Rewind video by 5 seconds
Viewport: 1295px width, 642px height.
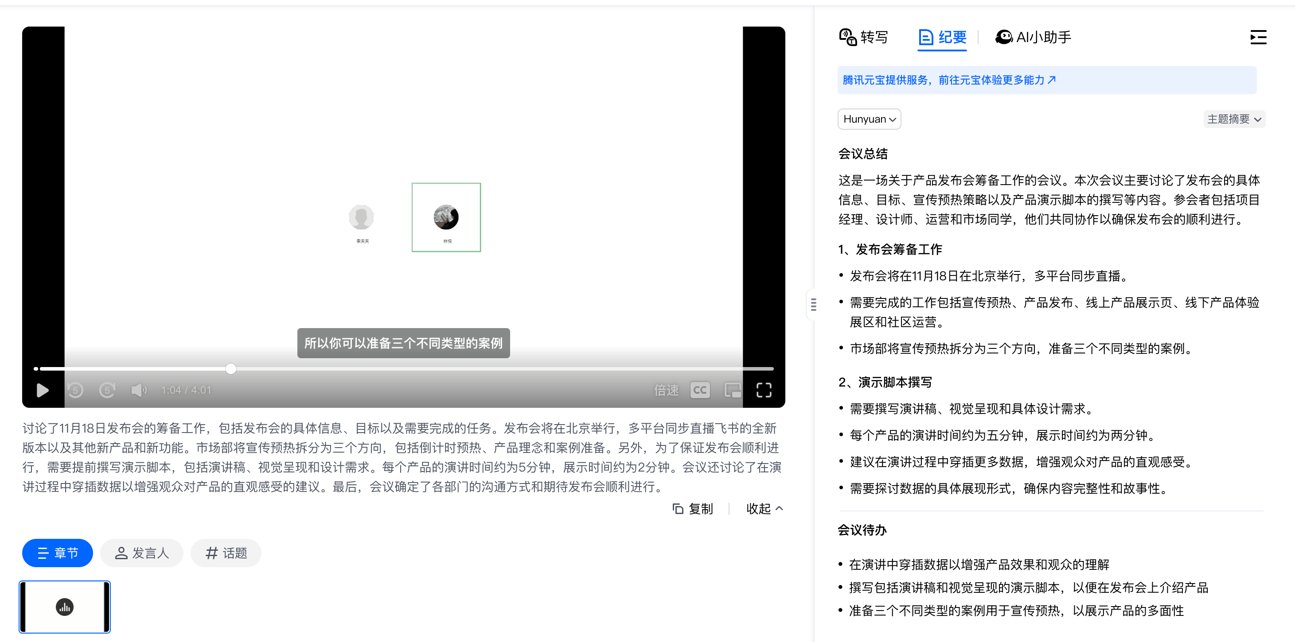click(75, 390)
